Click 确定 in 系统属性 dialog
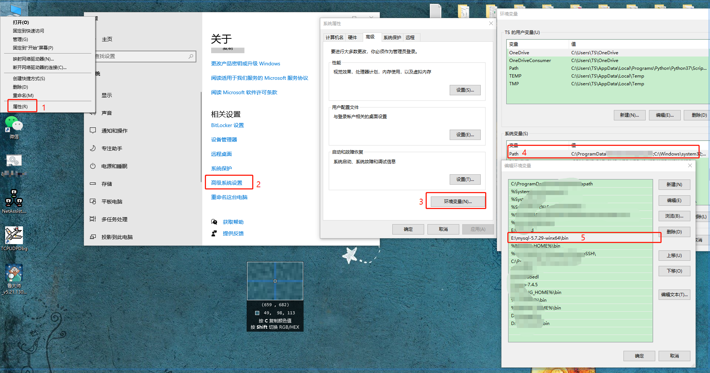710x373 pixels. pos(408,229)
